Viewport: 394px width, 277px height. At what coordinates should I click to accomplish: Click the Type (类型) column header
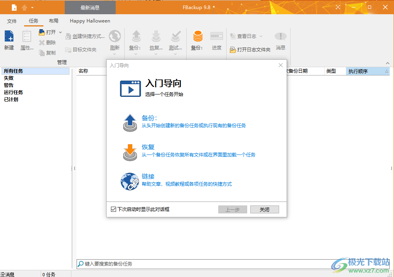pyautogui.click(x=335, y=71)
